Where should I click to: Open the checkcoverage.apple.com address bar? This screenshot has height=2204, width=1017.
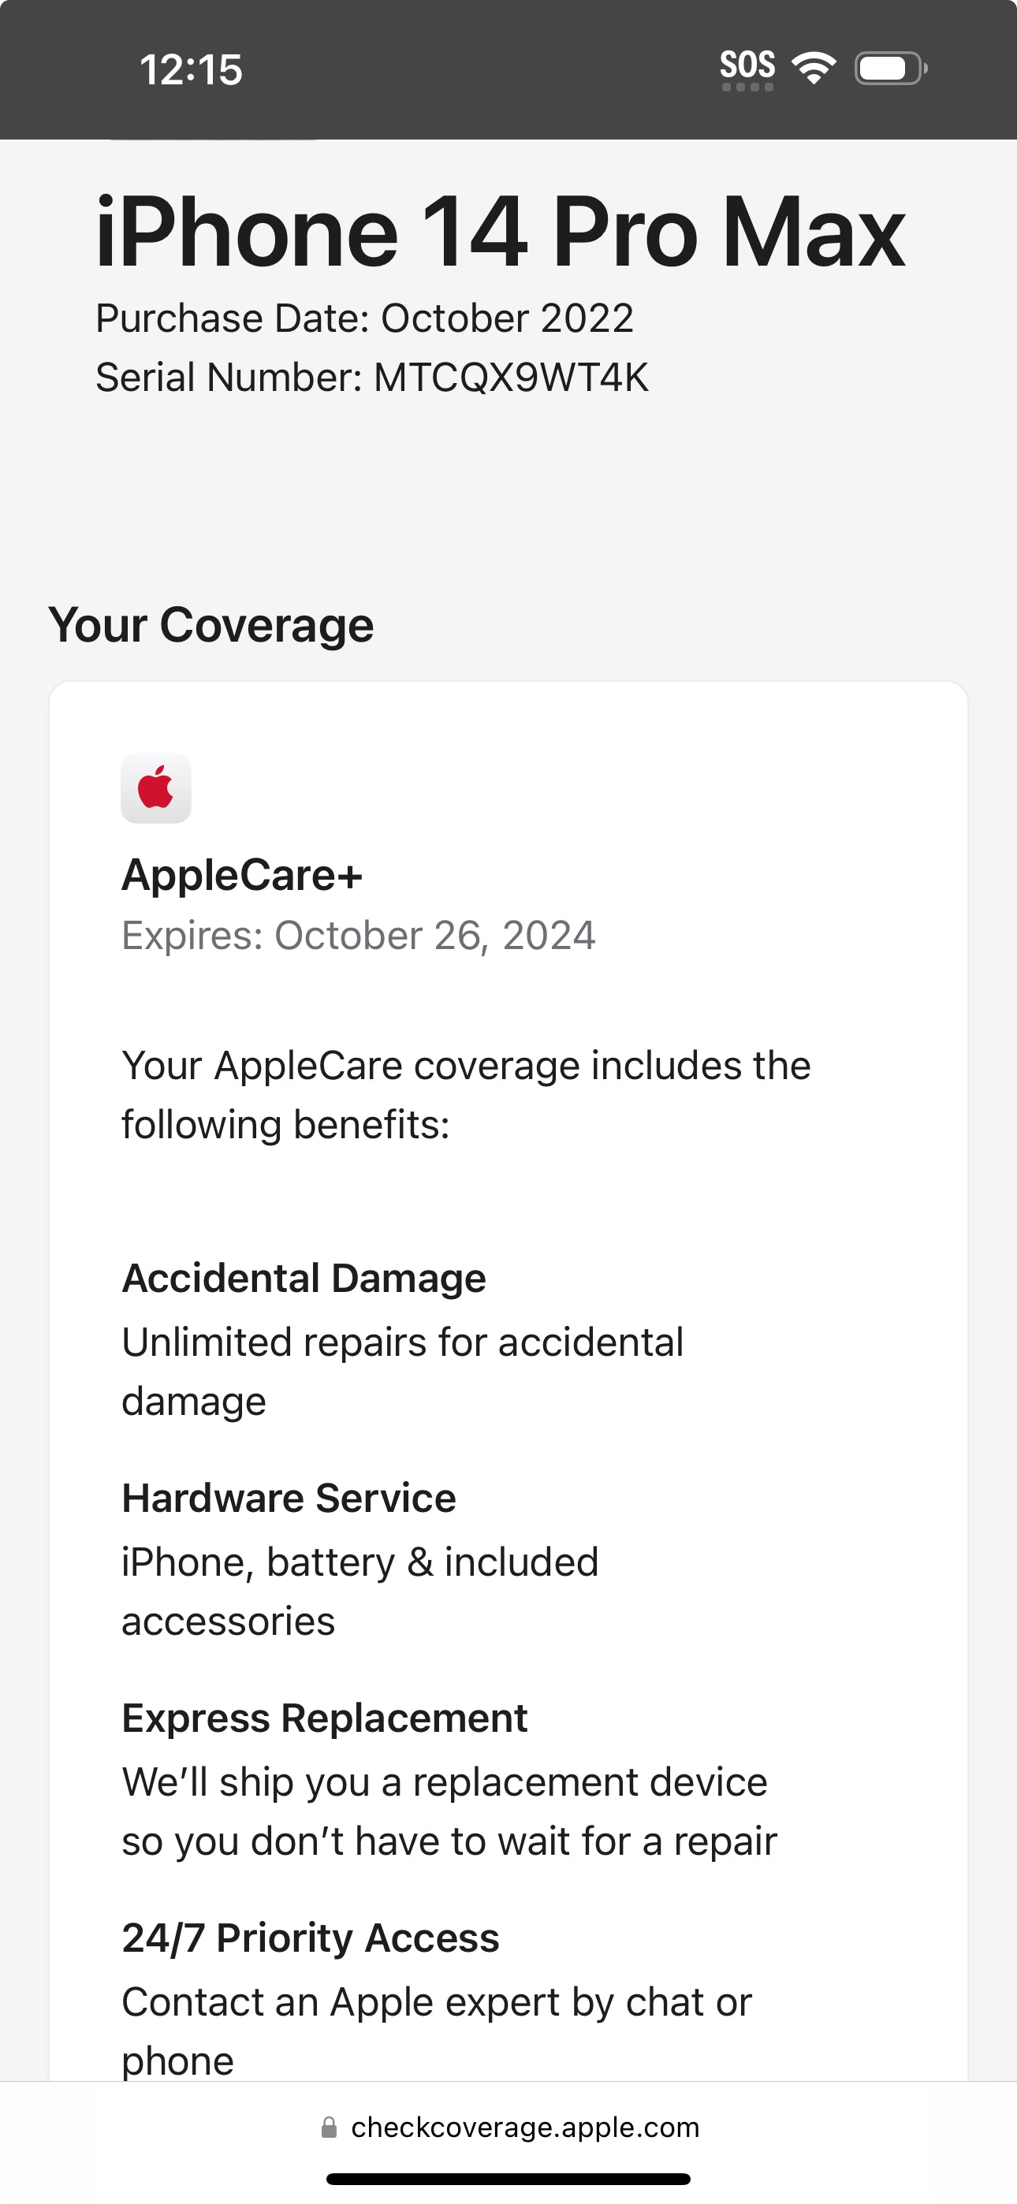[525, 2127]
